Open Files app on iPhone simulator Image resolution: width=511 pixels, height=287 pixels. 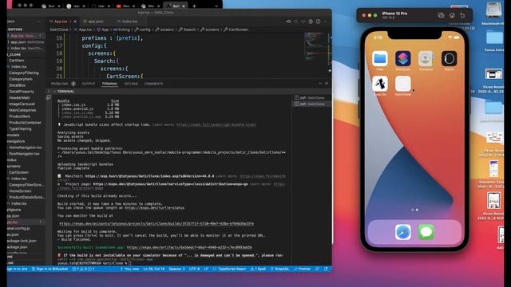[380, 58]
